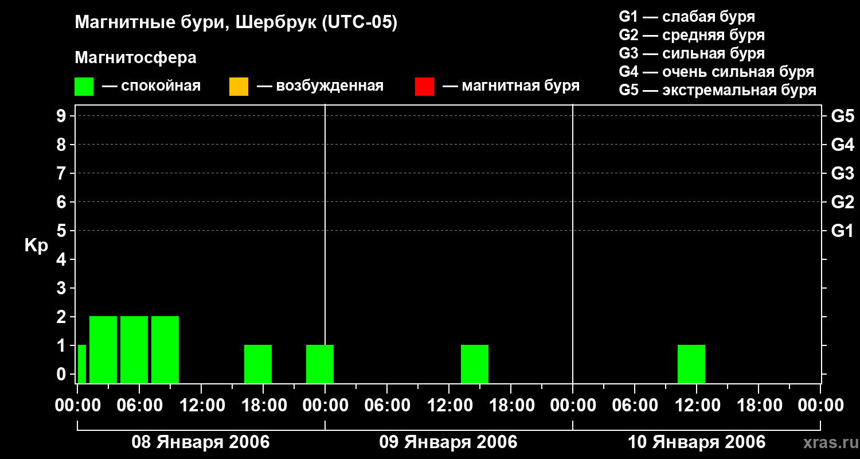Click the 18:00 time label for 10 Января
Viewport: 860px width, 459px height.
(759, 406)
